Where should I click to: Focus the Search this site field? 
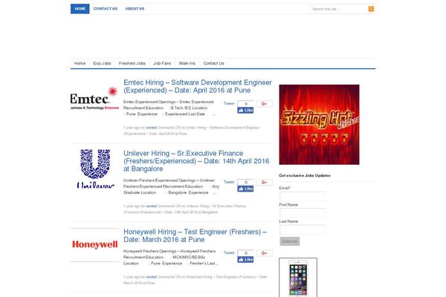tap(339, 9)
